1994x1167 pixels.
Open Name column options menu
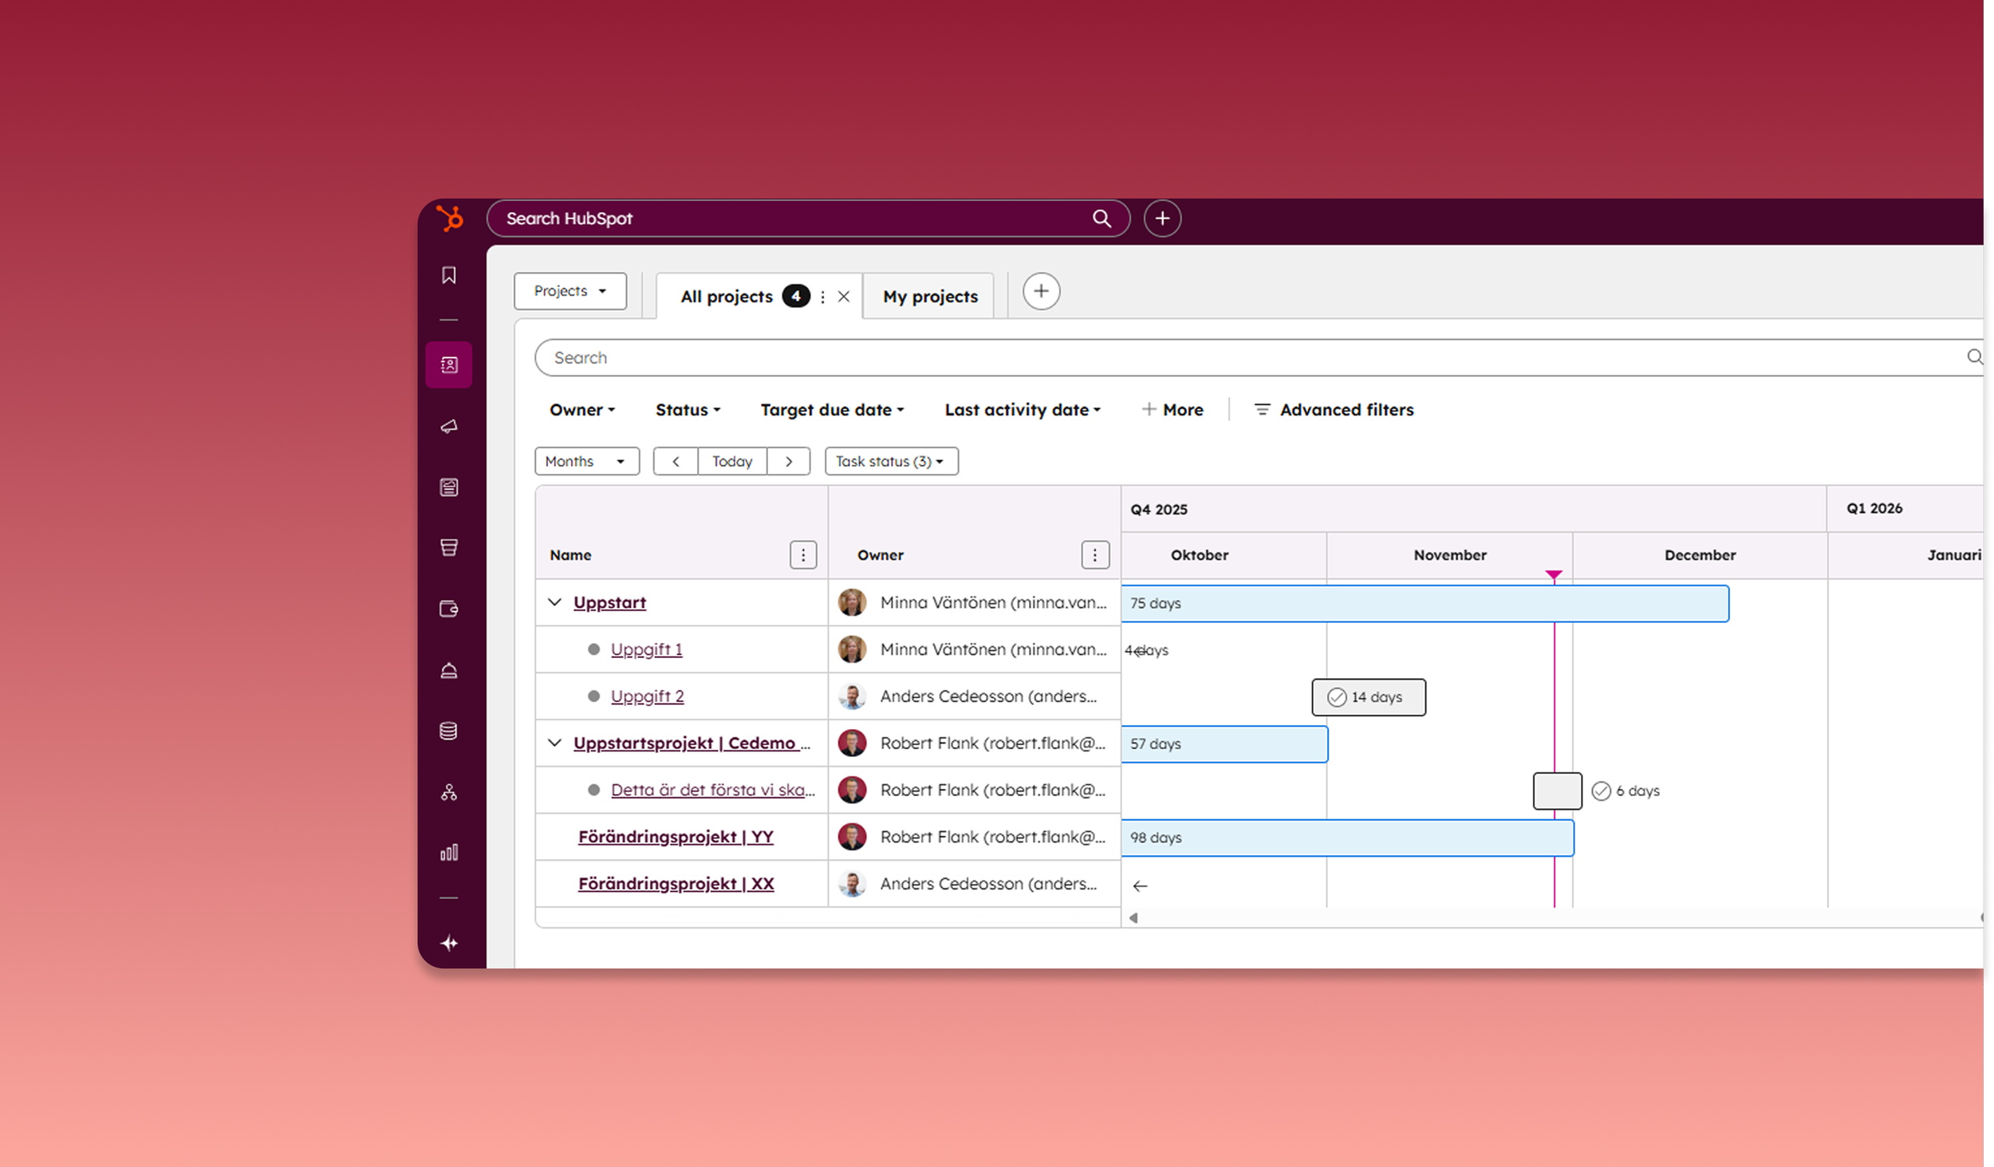pyautogui.click(x=803, y=555)
